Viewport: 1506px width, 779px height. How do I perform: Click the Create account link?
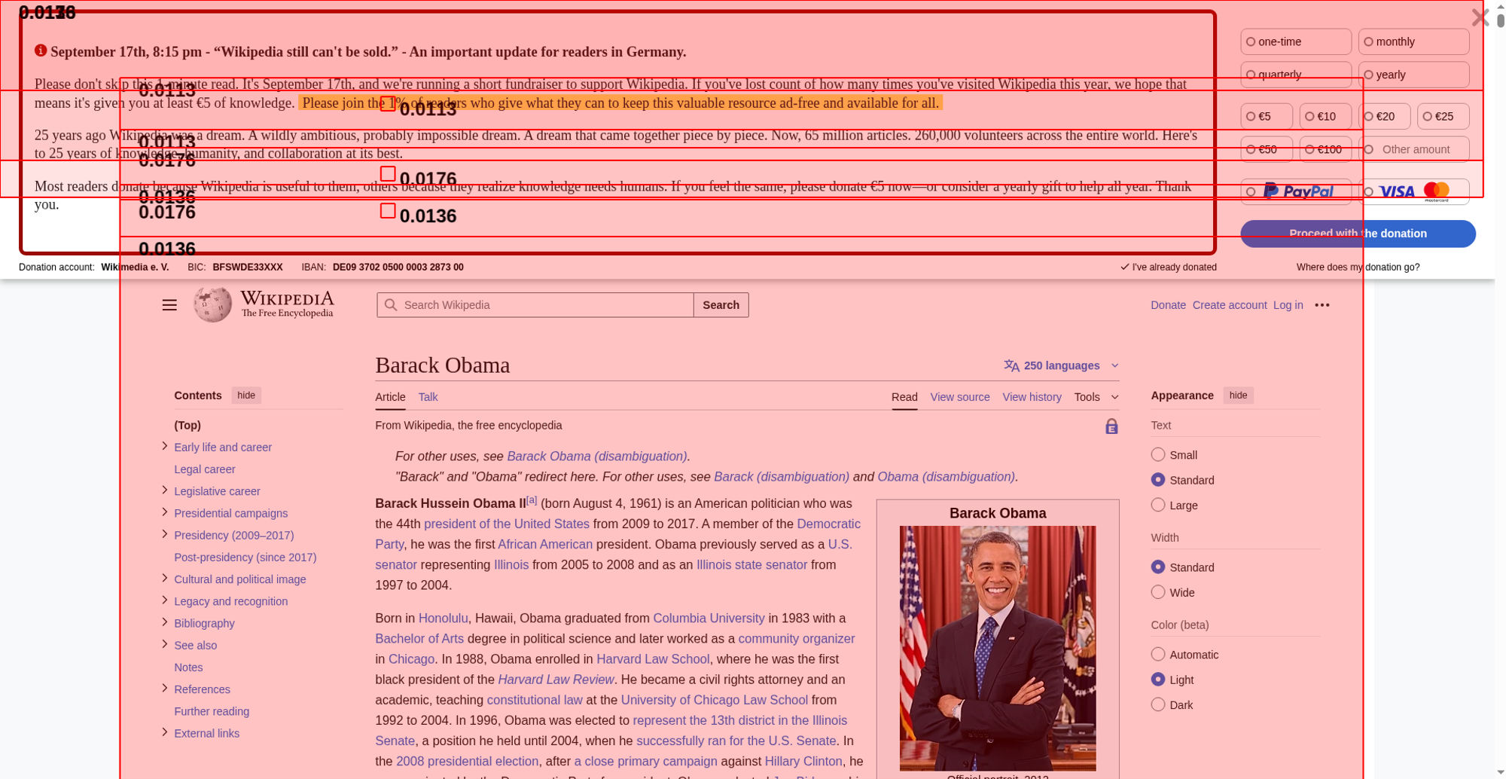(1230, 305)
